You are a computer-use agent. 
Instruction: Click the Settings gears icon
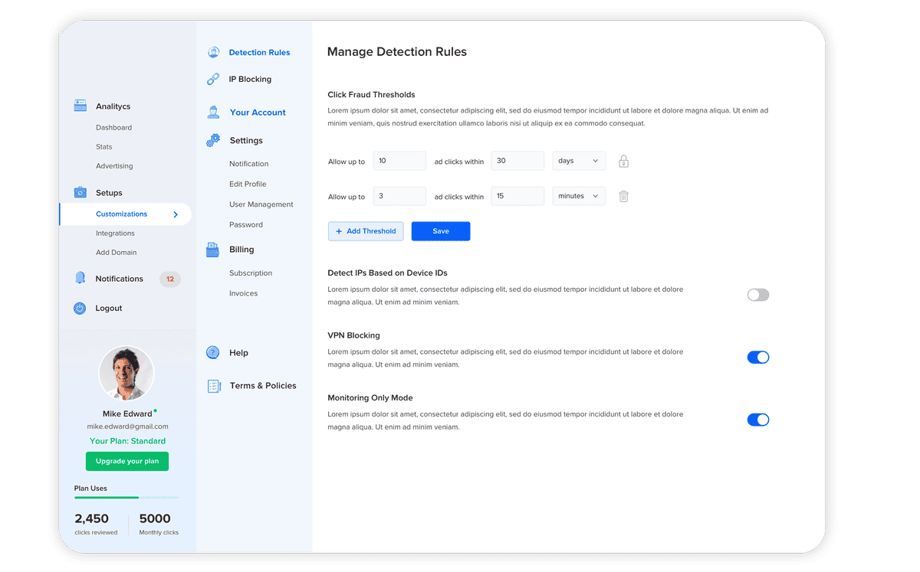[213, 140]
